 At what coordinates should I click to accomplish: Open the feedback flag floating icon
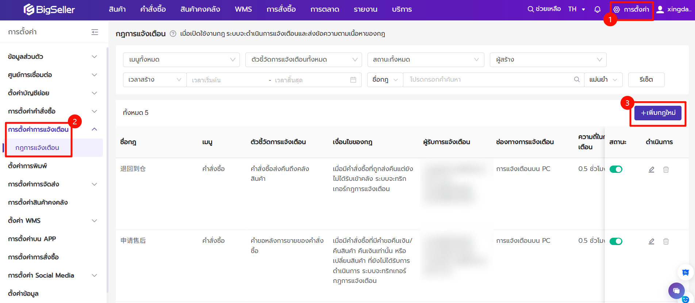click(686, 272)
